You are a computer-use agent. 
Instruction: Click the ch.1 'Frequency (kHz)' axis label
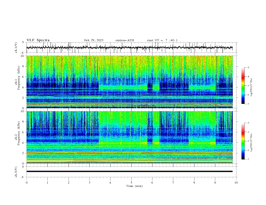pos(19,78)
